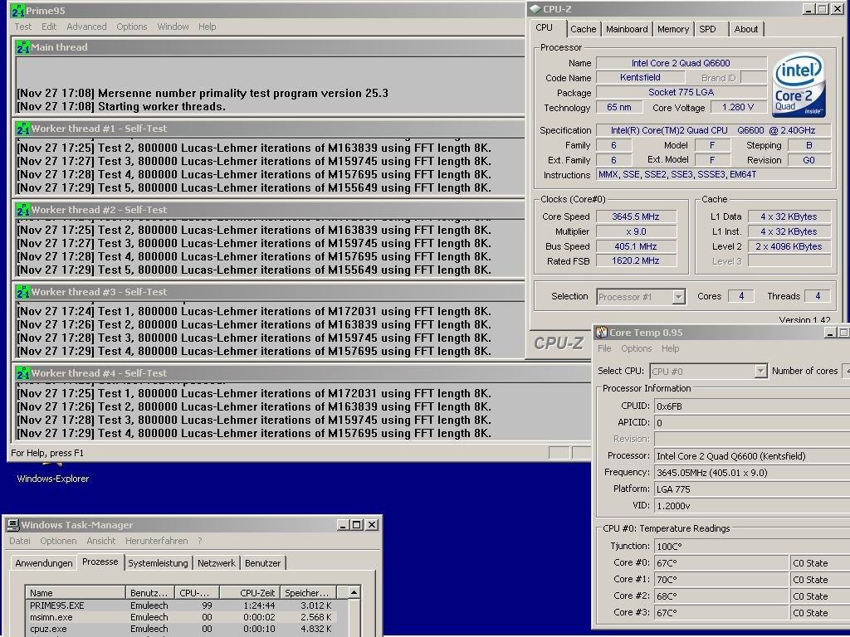Expand the Select CPU dropdown in Core Temp
The height and width of the screenshot is (637, 850).
pyautogui.click(x=760, y=371)
